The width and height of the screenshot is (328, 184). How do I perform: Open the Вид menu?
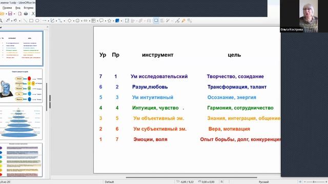(18, 8)
